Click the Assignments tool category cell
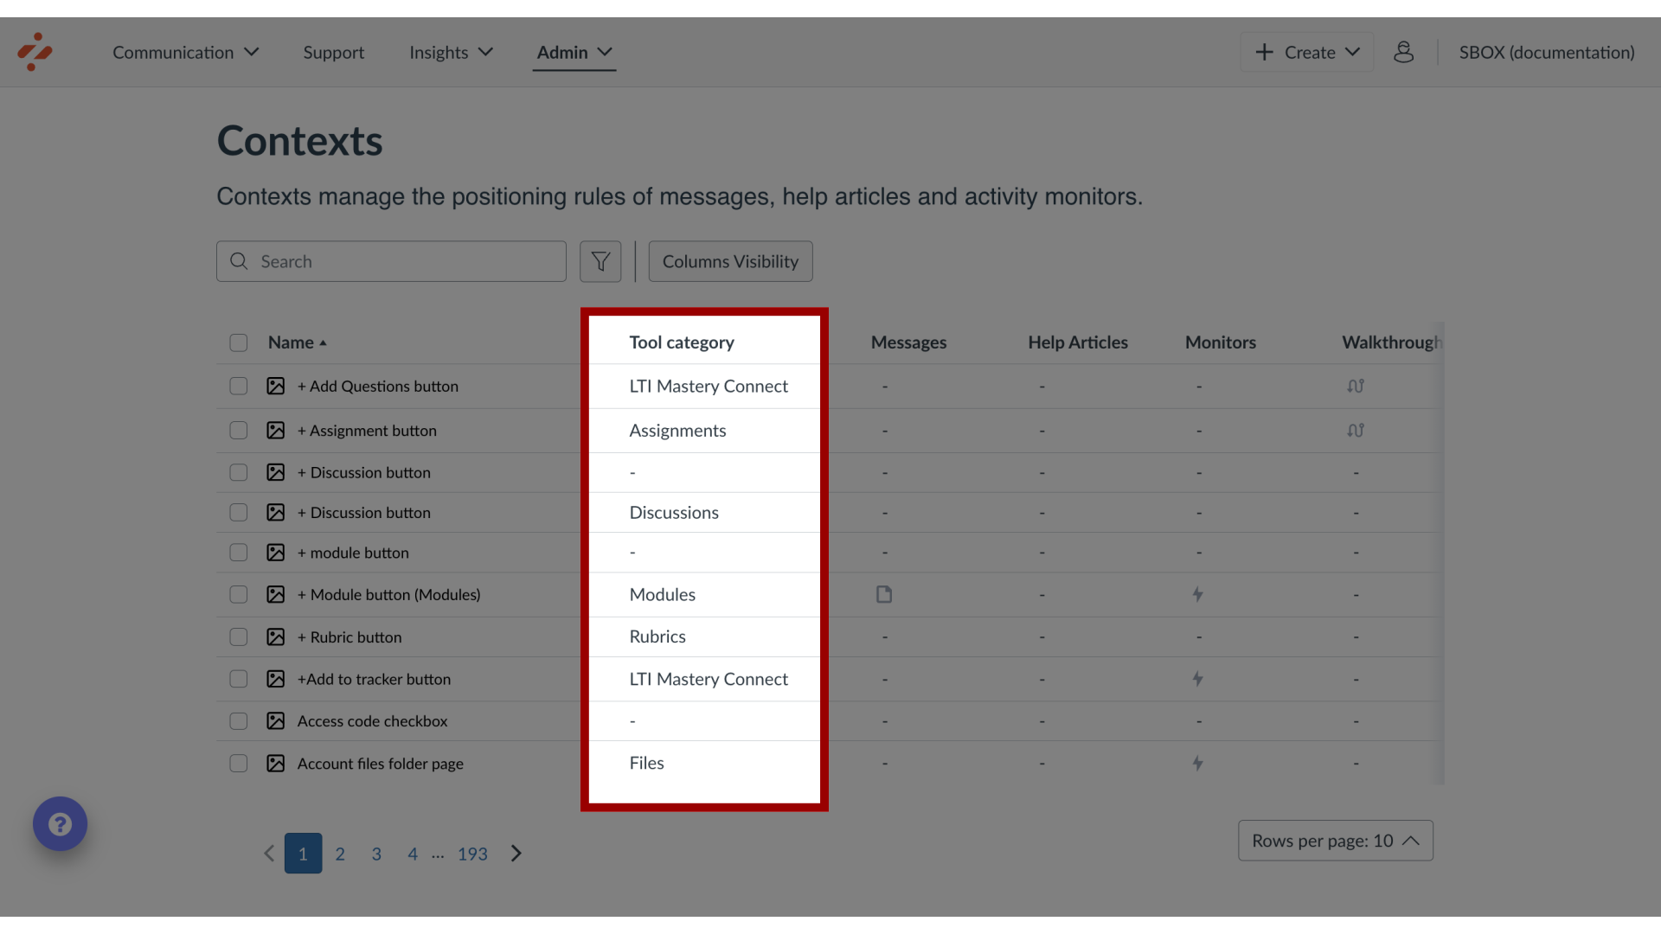 tap(677, 430)
